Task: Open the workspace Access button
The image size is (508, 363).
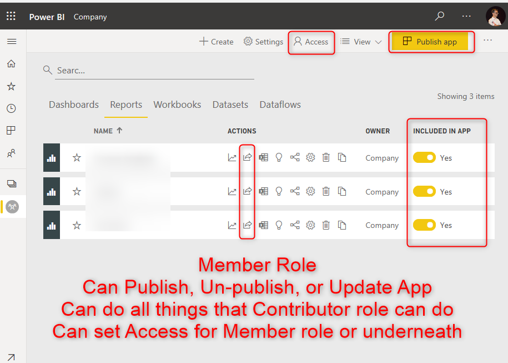Action: pos(311,42)
